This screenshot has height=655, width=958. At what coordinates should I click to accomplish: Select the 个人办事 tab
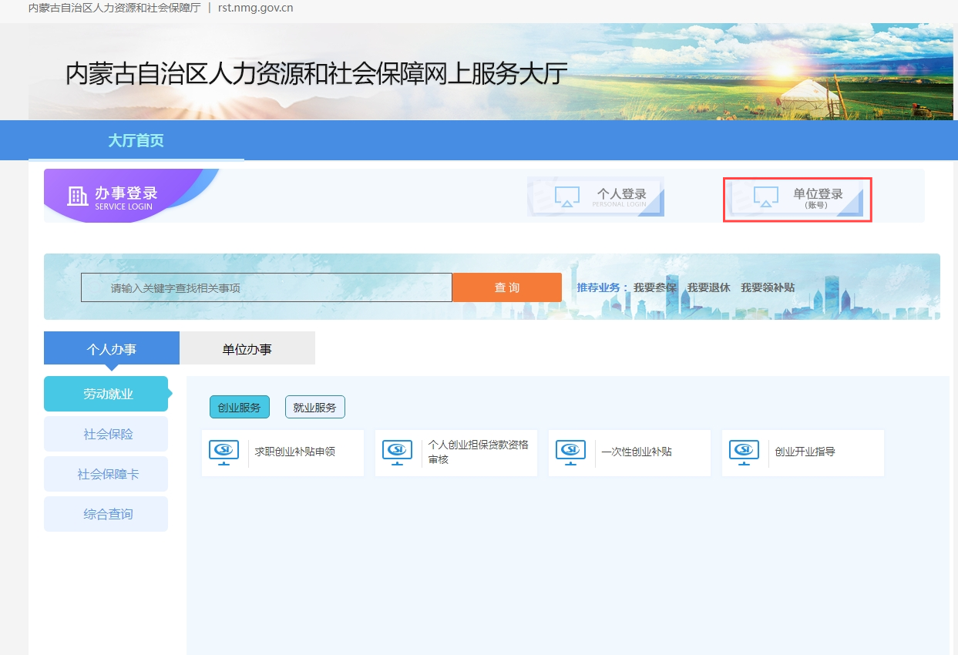click(x=111, y=349)
